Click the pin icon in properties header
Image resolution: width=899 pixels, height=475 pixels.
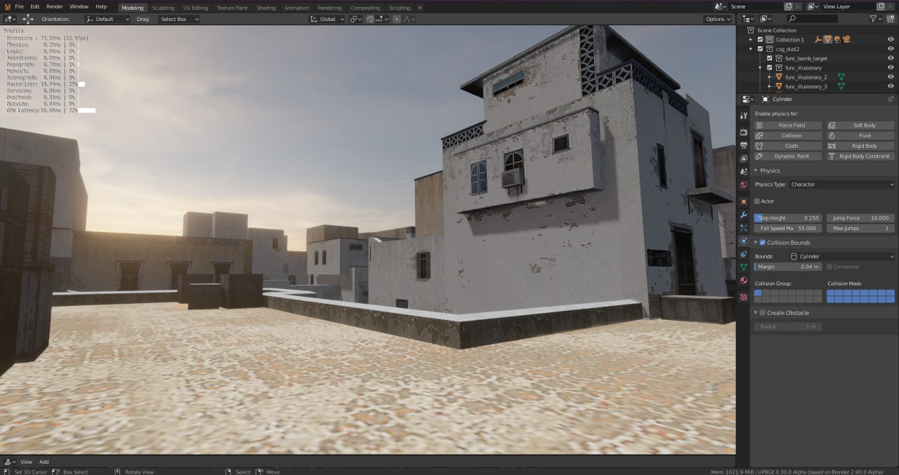point(891,100)
